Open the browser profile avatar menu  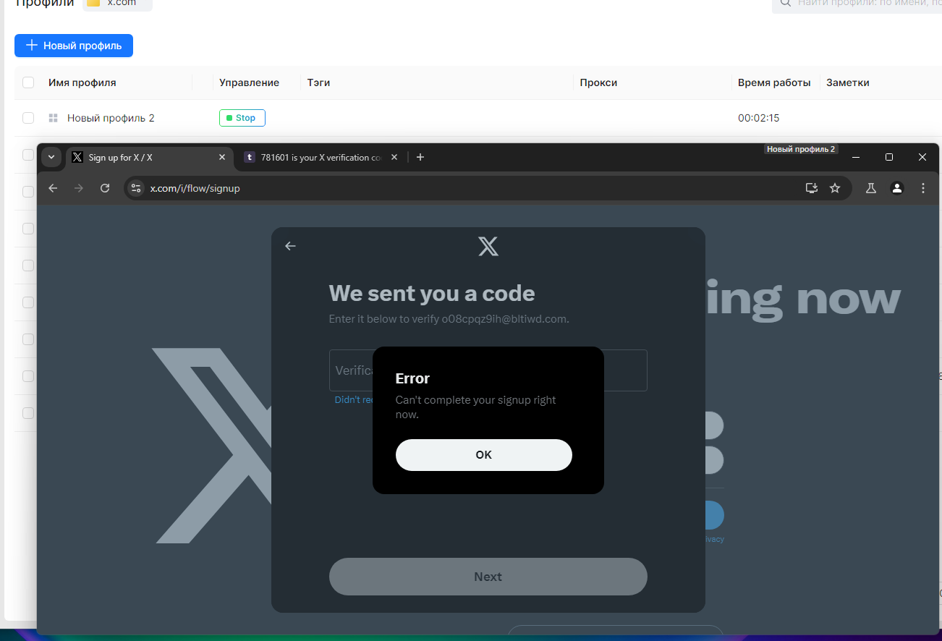coord(897,188)
